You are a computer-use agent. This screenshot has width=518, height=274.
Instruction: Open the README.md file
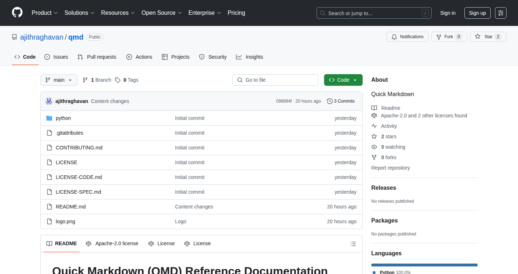71,207
